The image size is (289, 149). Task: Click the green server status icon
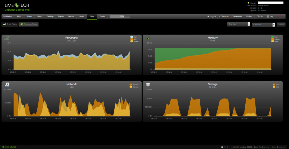click(249, 3)
